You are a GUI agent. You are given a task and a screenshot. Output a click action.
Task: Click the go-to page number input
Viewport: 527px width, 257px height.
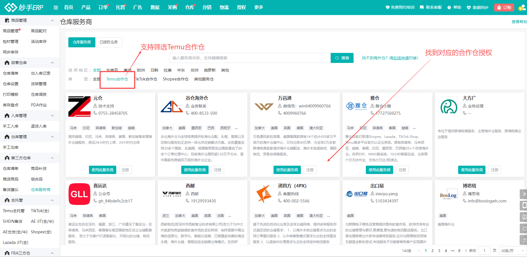(x=485, y=251)
